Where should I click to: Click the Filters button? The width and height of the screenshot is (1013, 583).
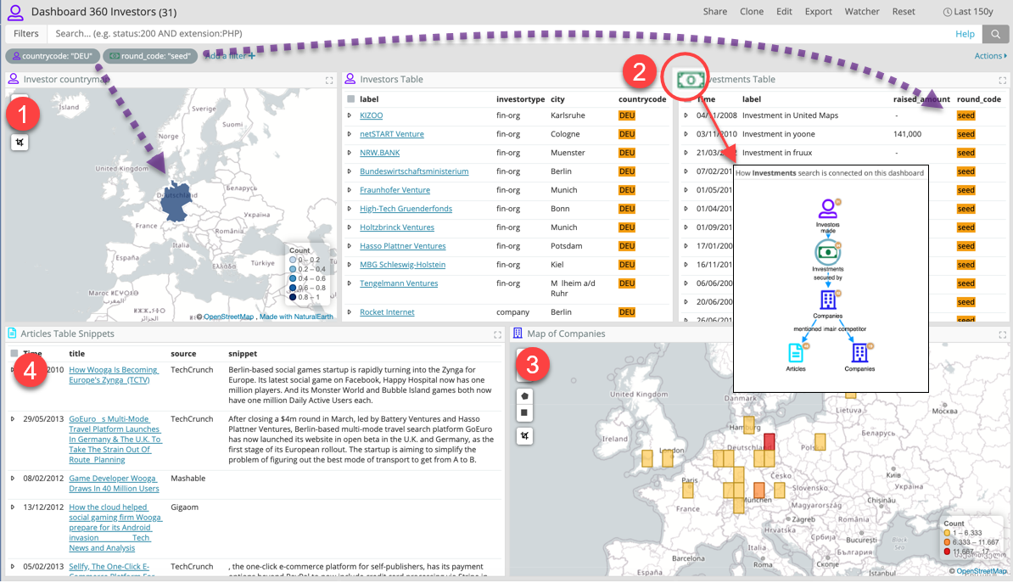tap(25, 34)
